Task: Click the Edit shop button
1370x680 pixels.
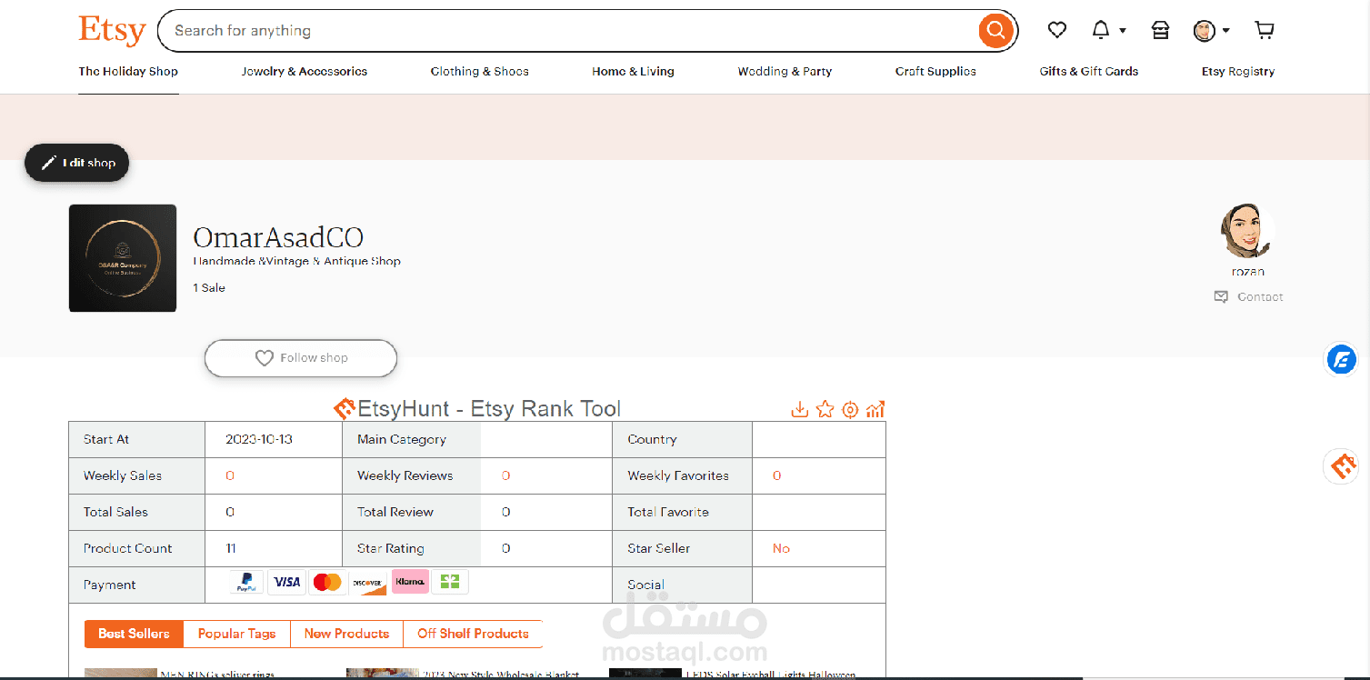Action: pos(76,163)
